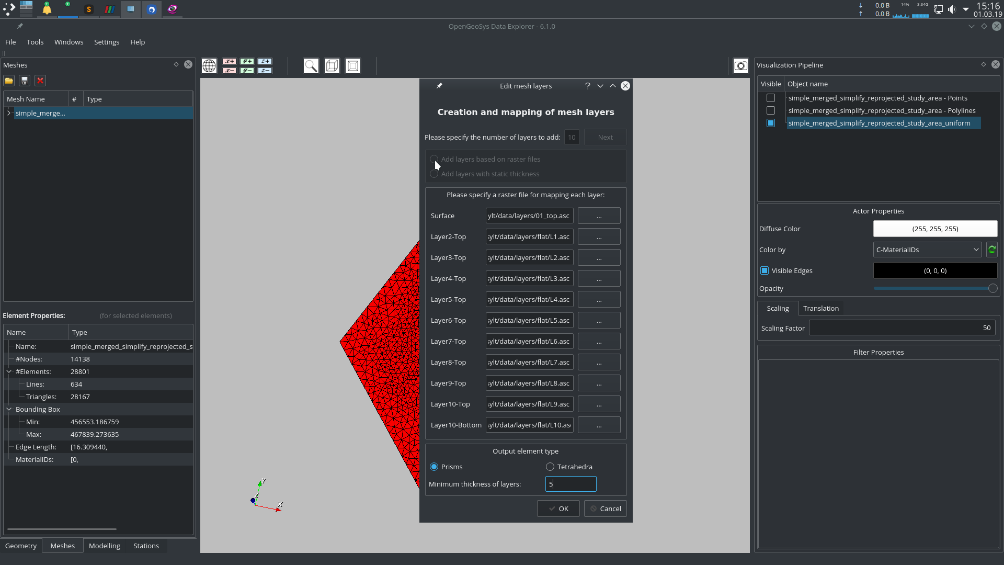This screenshot has height=565, width=1004.
Task: Select the Tetrahedra radio button
Action: tap(550, 467)
